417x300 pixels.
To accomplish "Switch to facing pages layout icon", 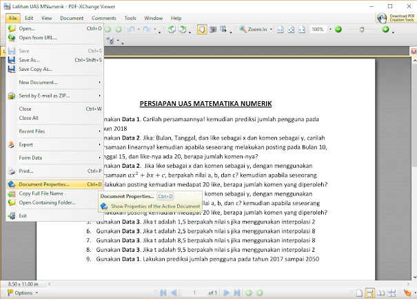I will tap(381, 292).
